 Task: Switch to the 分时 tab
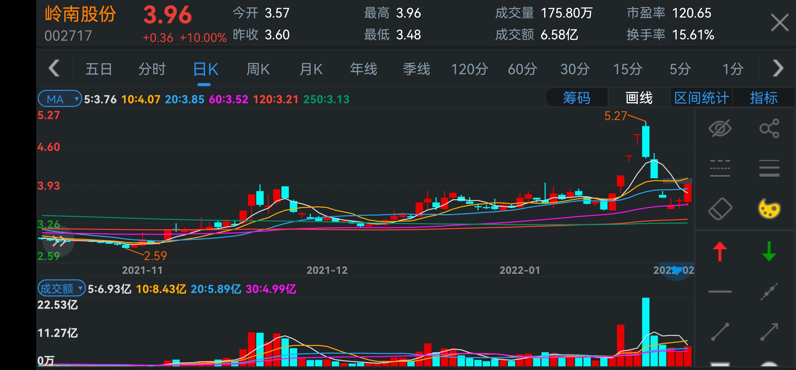[x=152, y=69]
